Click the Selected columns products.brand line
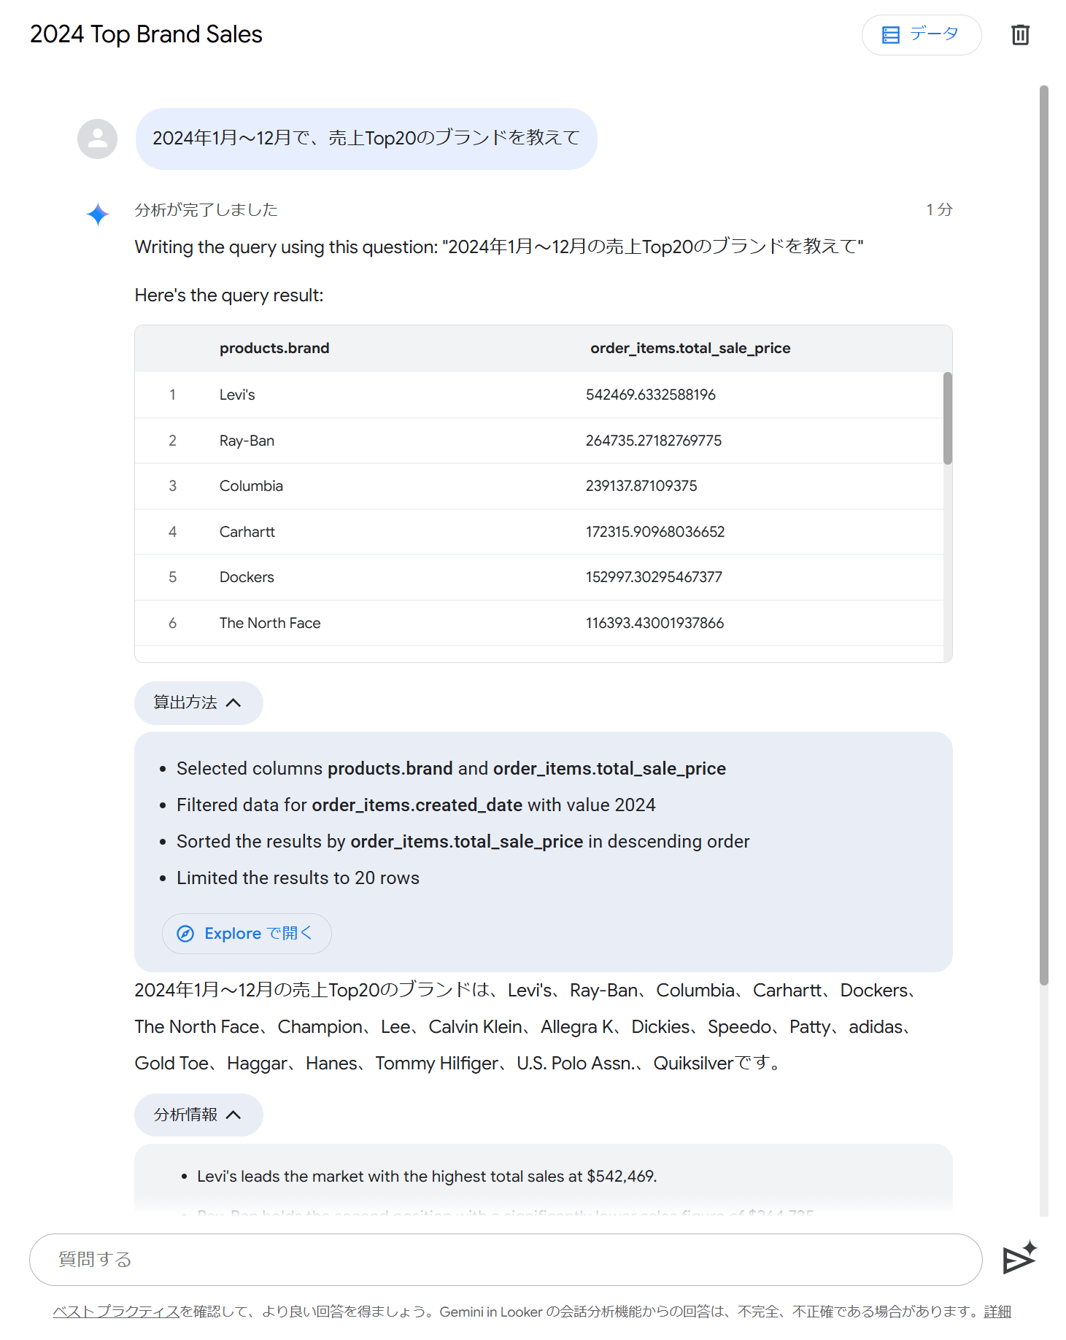The height and width of the screenshot is (1340, 1066). pos(451,769)
